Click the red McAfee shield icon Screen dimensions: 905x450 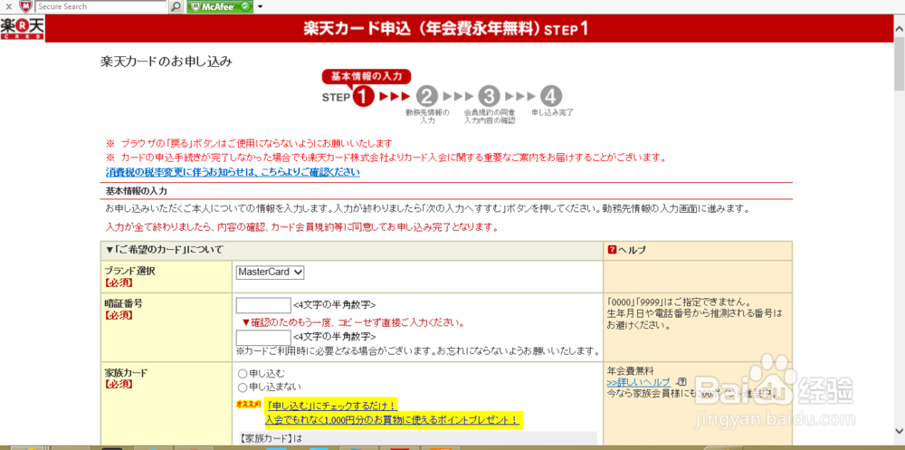26,6
